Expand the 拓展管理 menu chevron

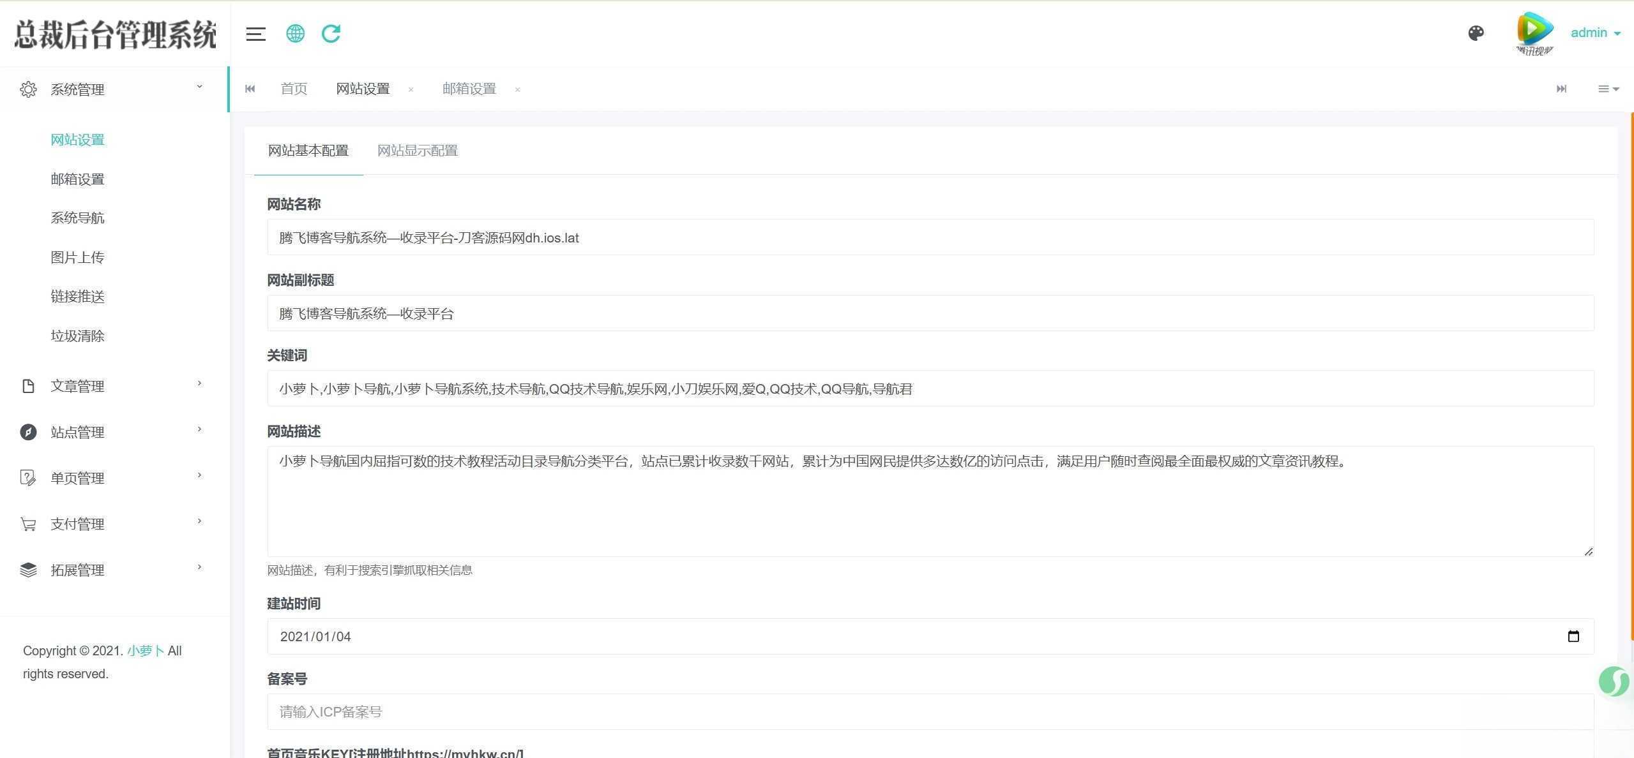199,567
